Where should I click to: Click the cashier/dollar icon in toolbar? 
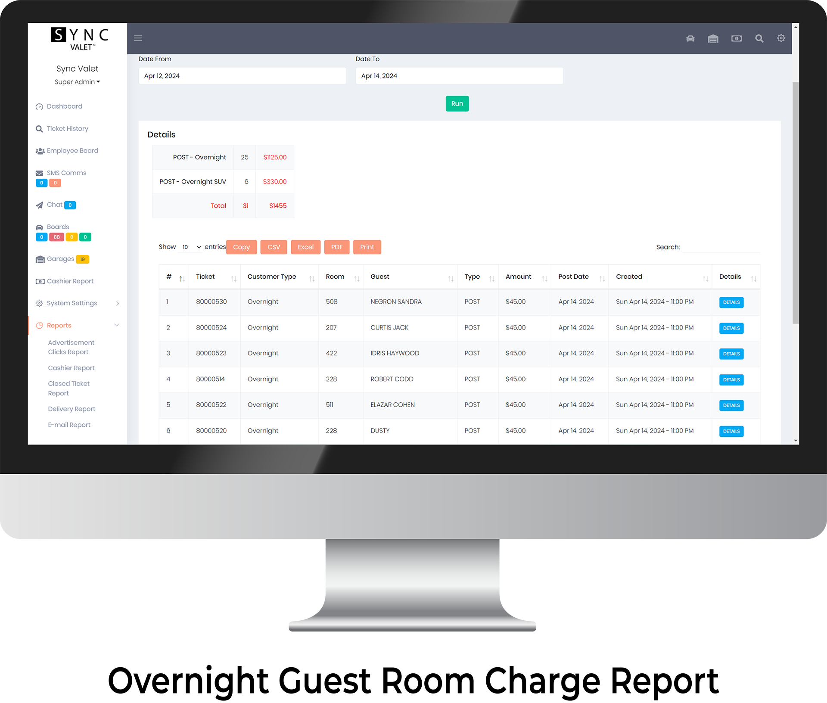[737, 38]
